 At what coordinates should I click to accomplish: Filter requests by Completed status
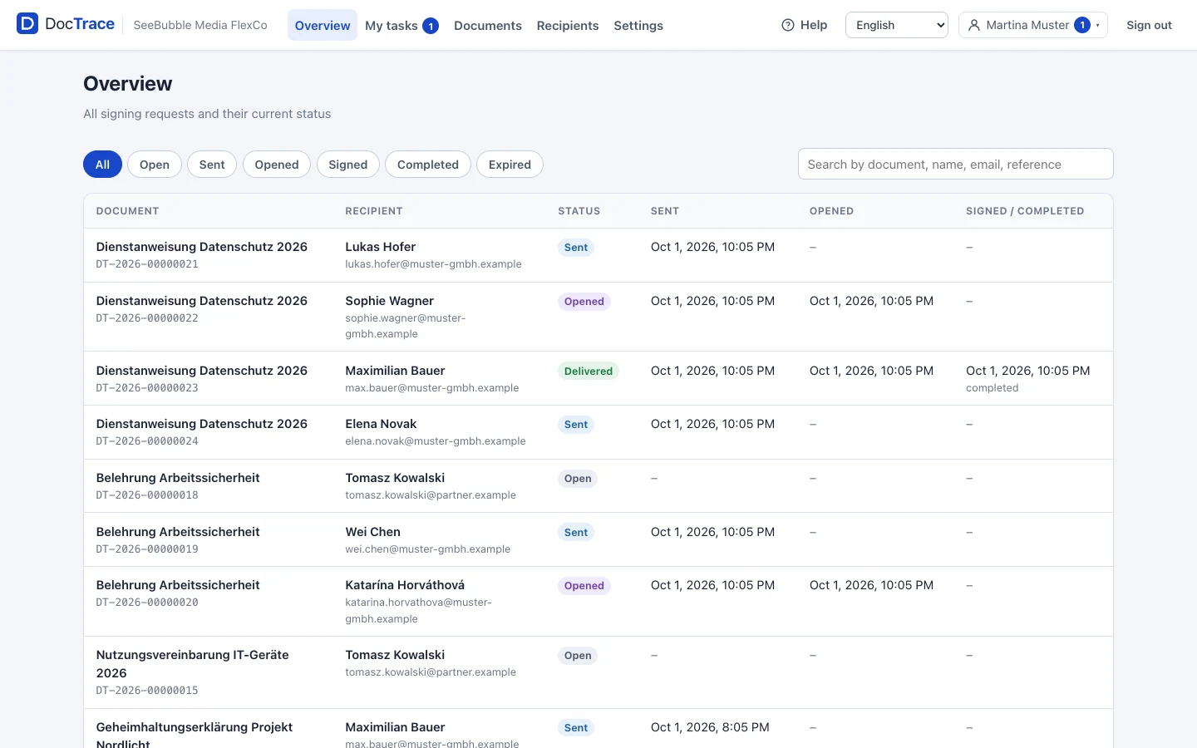(428, 165)
